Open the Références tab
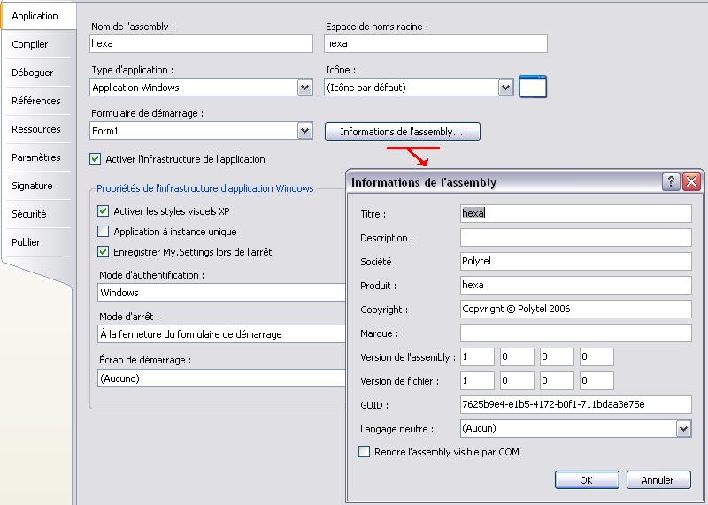708x505 pixels. [36, 101]
